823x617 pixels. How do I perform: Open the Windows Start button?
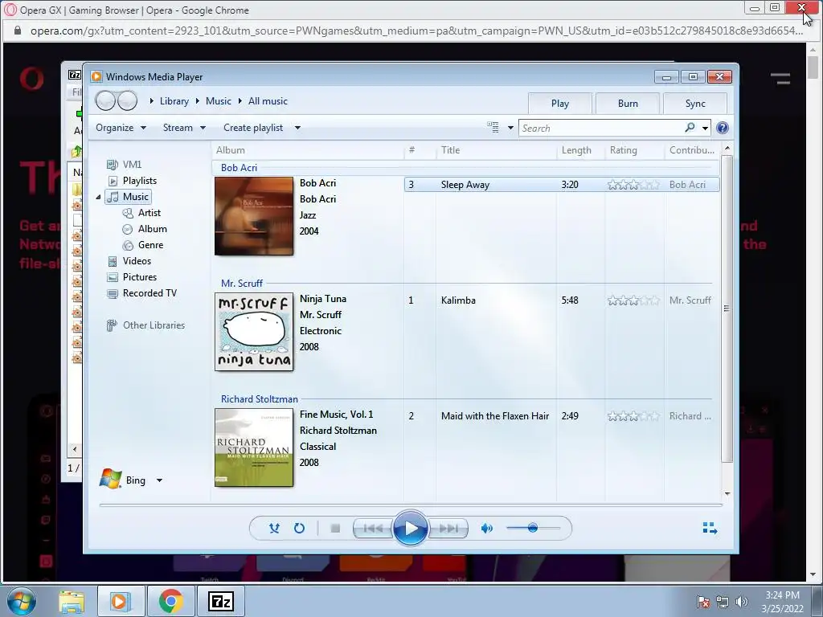[x=21, y=601]
